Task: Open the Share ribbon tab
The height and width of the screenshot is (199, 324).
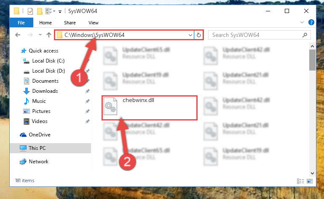Action: pos(70,23)
